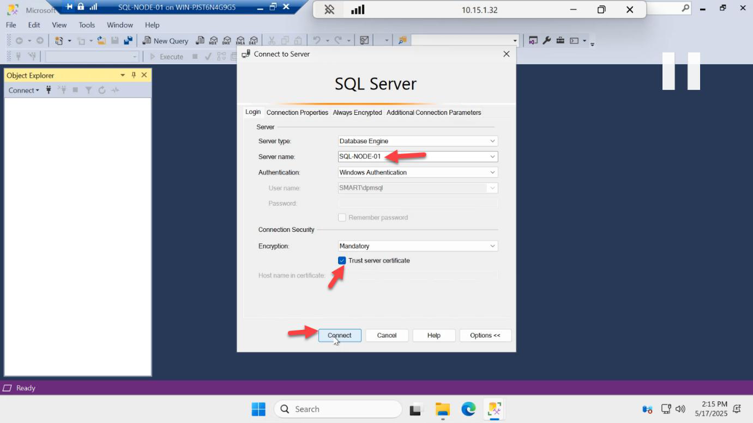
Task: Click the Object Explorer refresh icon
Action: tap(102, 90)
